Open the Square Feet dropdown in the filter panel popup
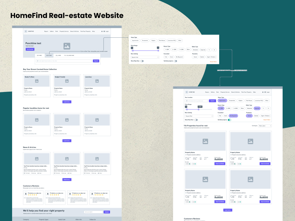Viewport: 295px width, 221px height. coord(145,57)
